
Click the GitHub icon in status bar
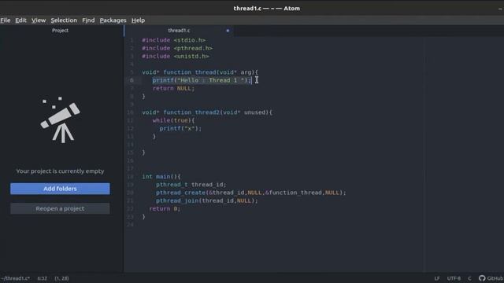click(x=482, y=278)
